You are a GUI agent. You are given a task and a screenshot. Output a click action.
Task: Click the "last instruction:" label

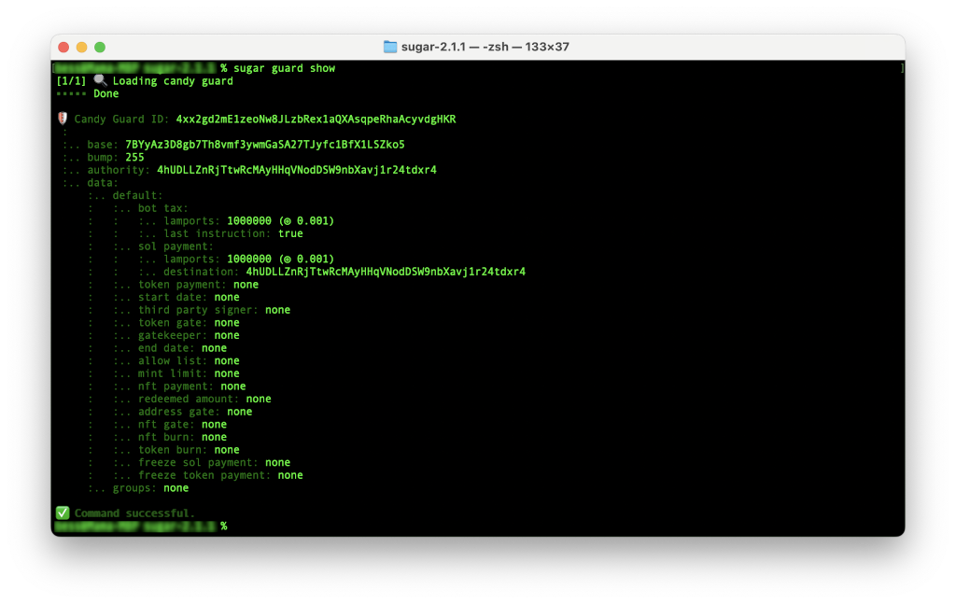[218, 234]
